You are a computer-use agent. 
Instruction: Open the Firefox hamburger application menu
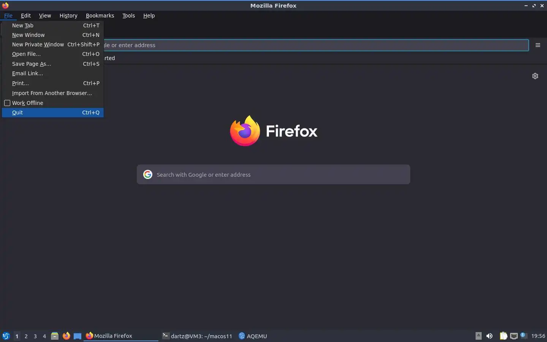click(538, 45)
